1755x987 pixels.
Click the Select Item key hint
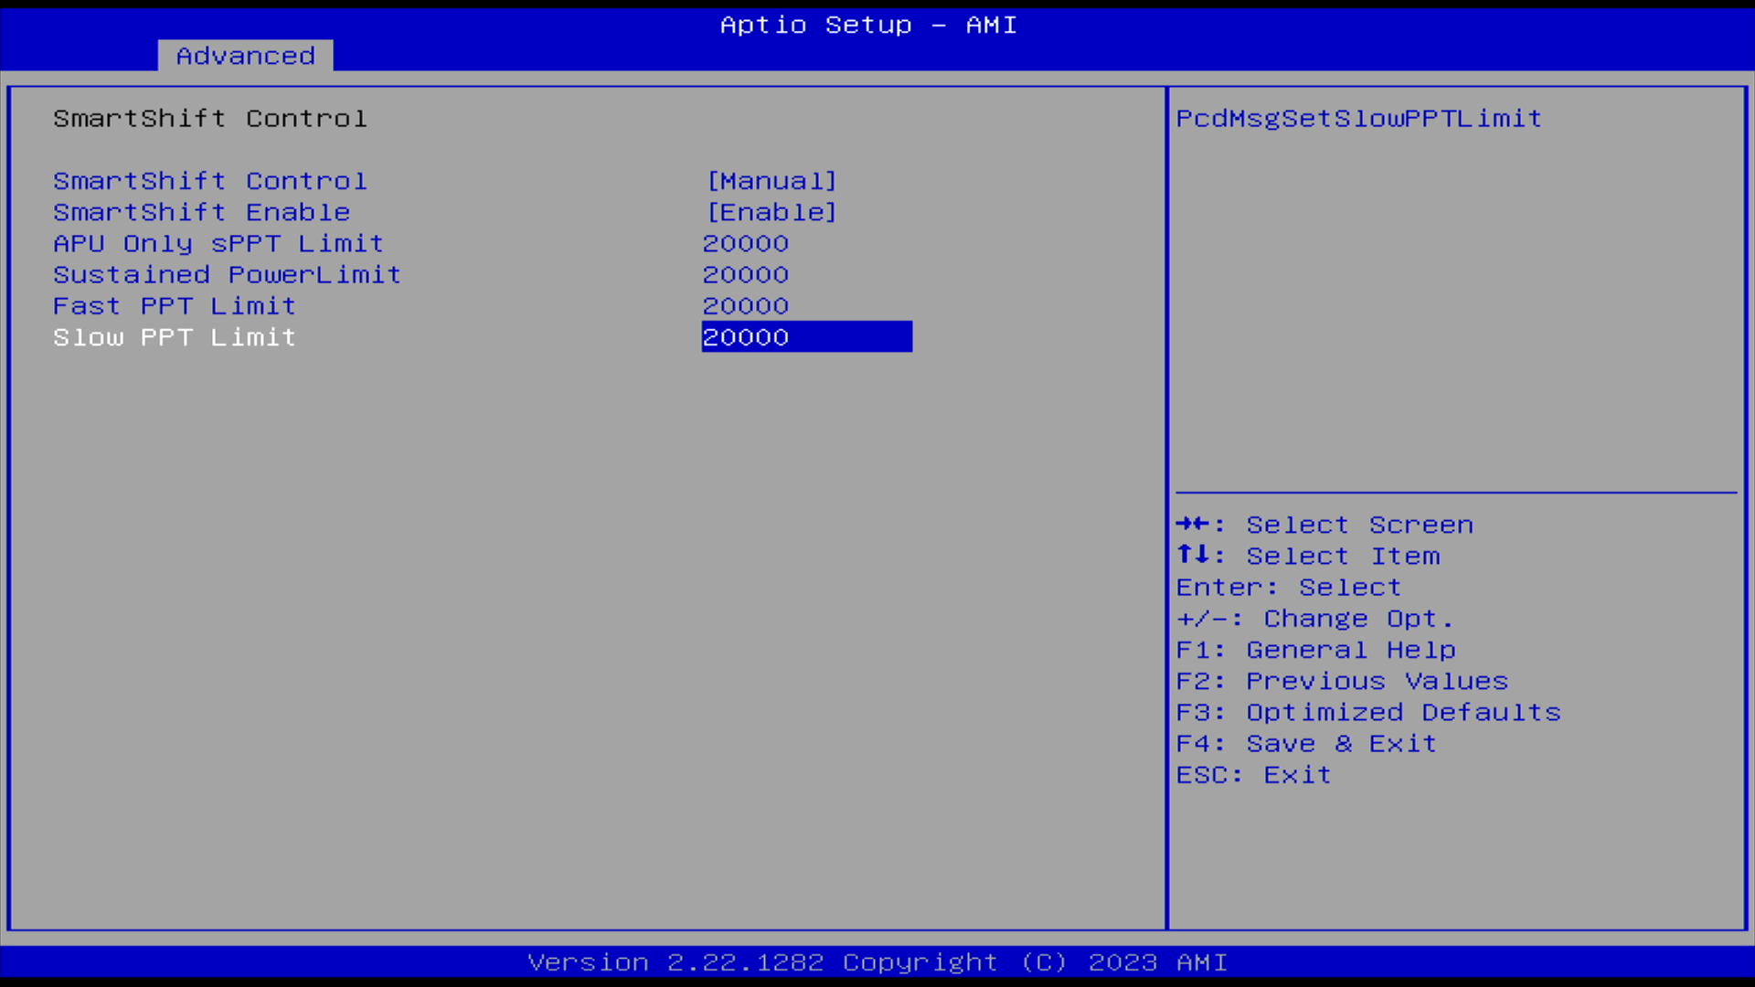[1308, 556]
